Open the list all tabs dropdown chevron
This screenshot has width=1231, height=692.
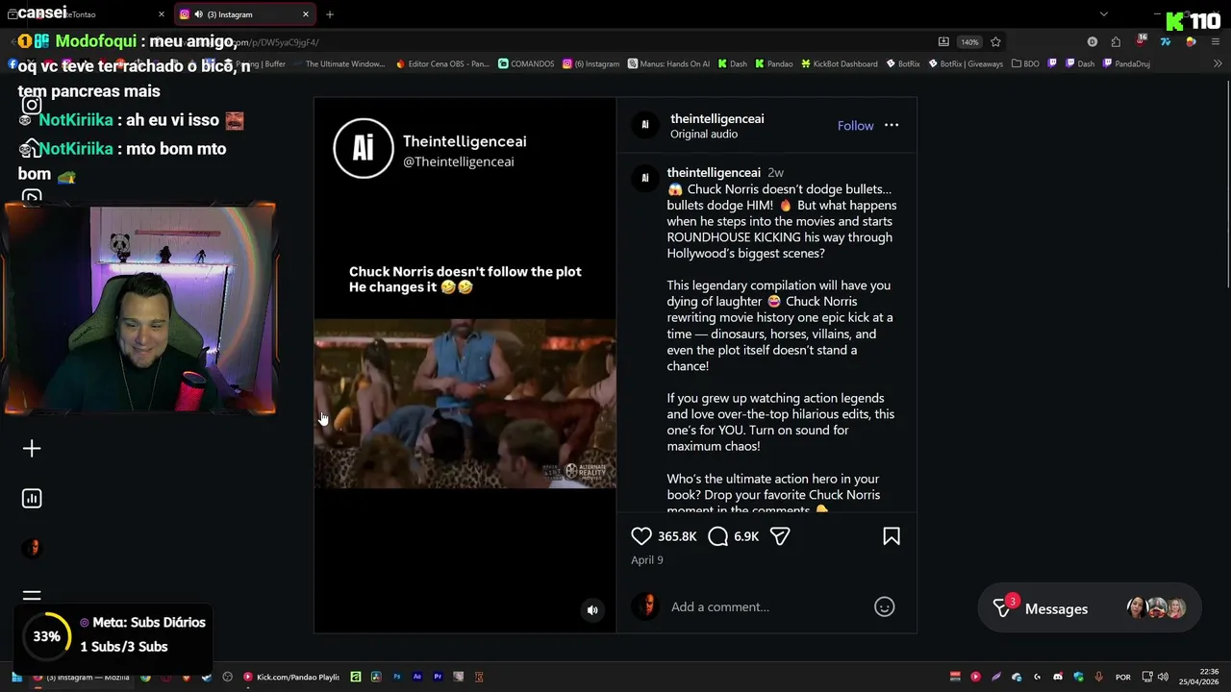1104,14
